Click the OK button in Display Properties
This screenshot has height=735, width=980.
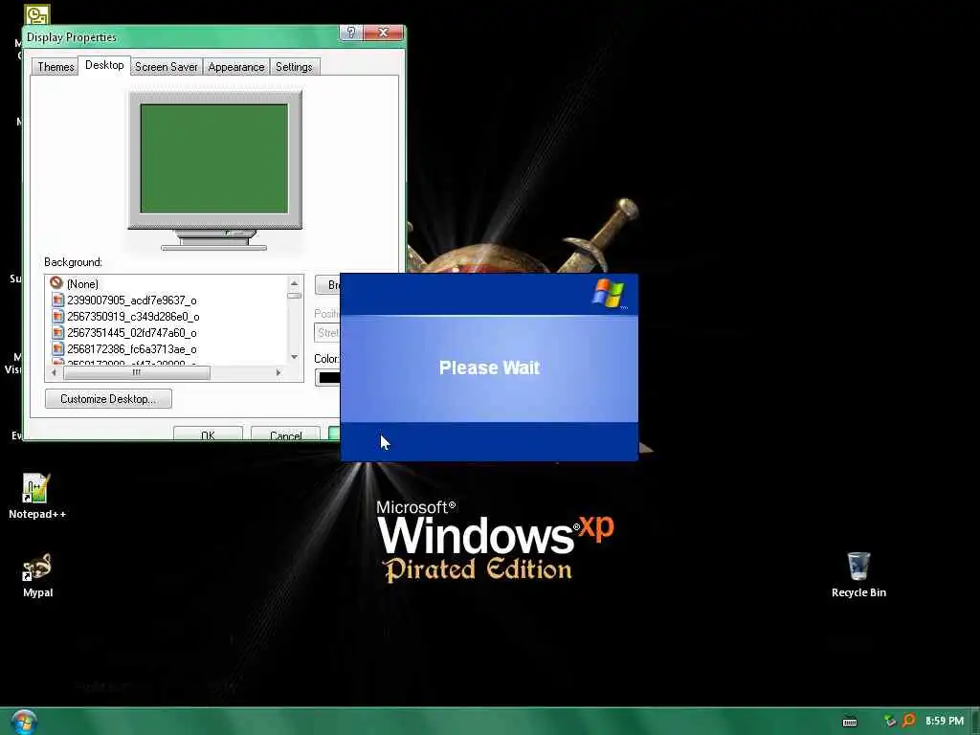point(208,434)
